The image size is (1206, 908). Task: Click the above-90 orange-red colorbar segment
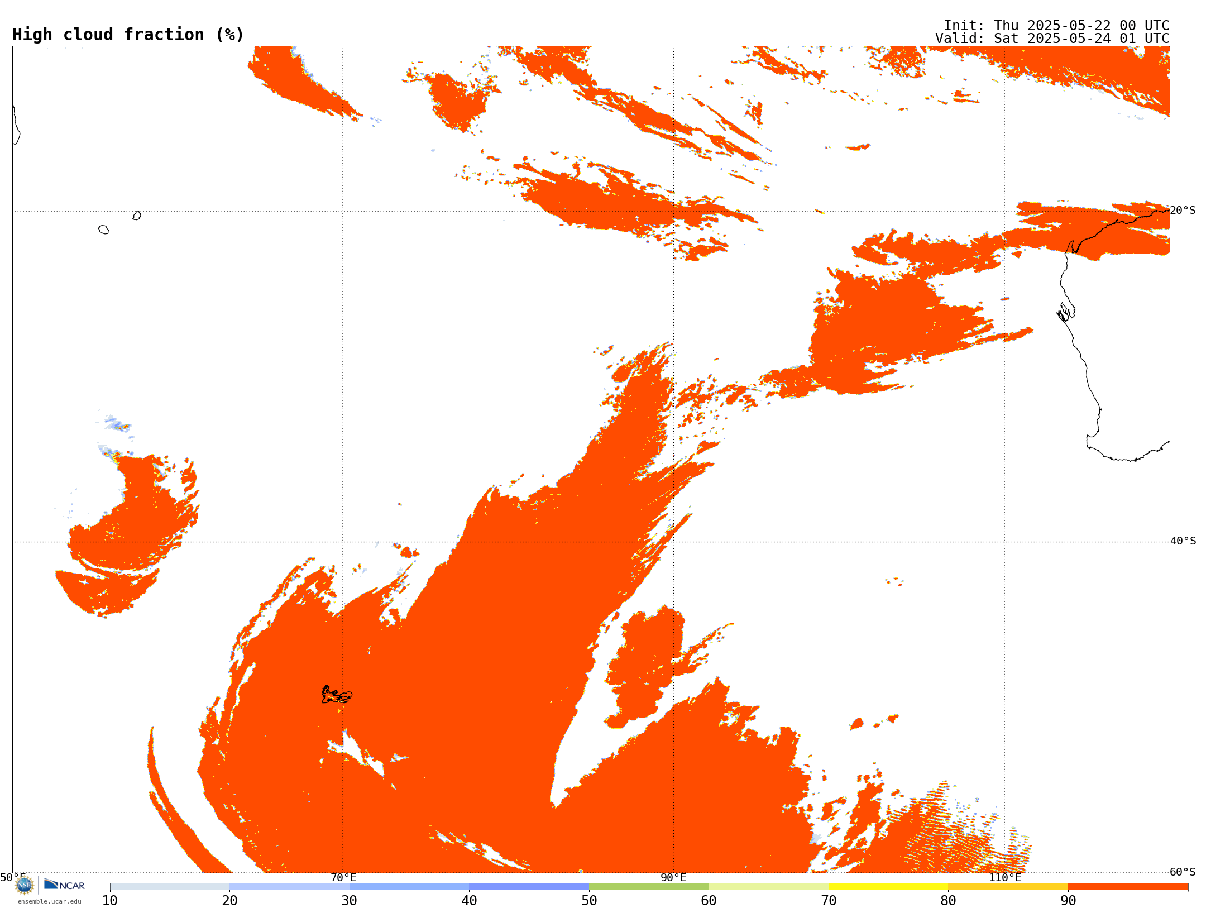[1128, 887]
